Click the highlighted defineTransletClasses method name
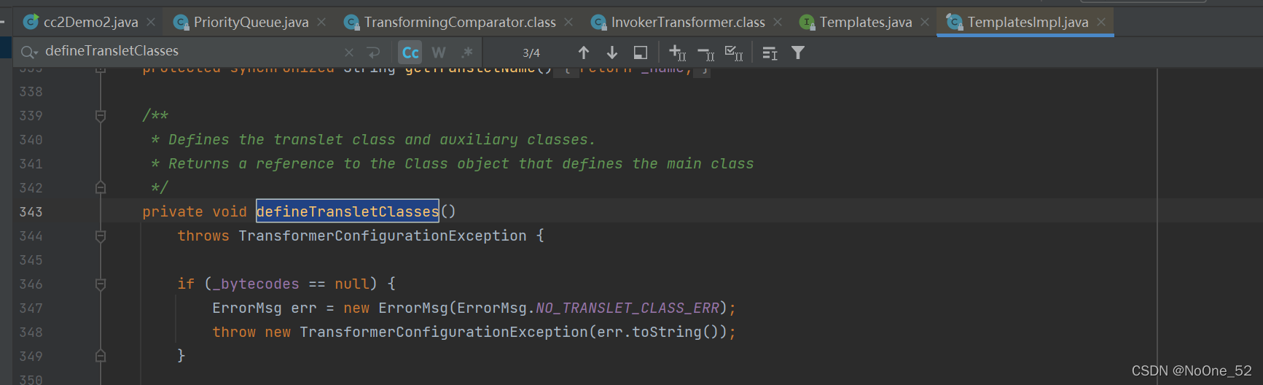1263x385 pixels. pos(348,211)
